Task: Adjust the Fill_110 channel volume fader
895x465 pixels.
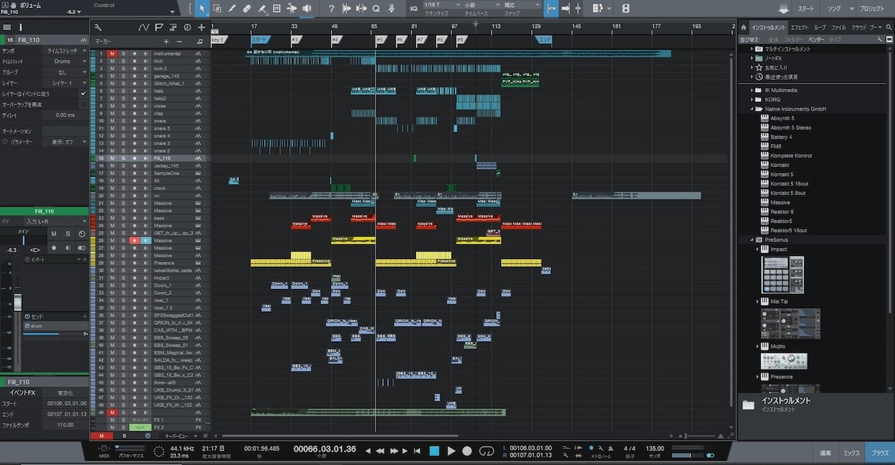Action: [18, 304]
